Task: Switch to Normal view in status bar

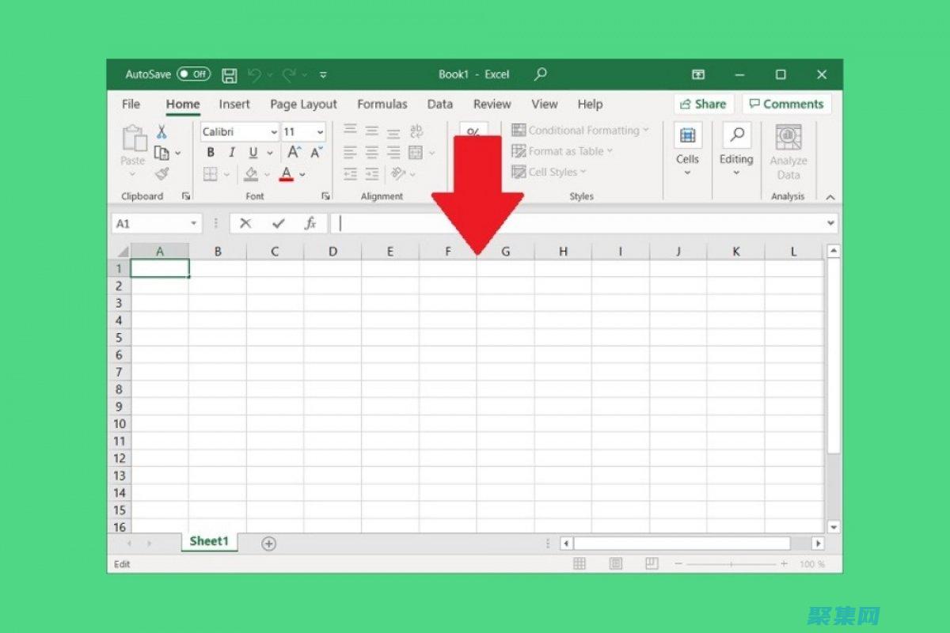Action: click(x=579, y=563)
